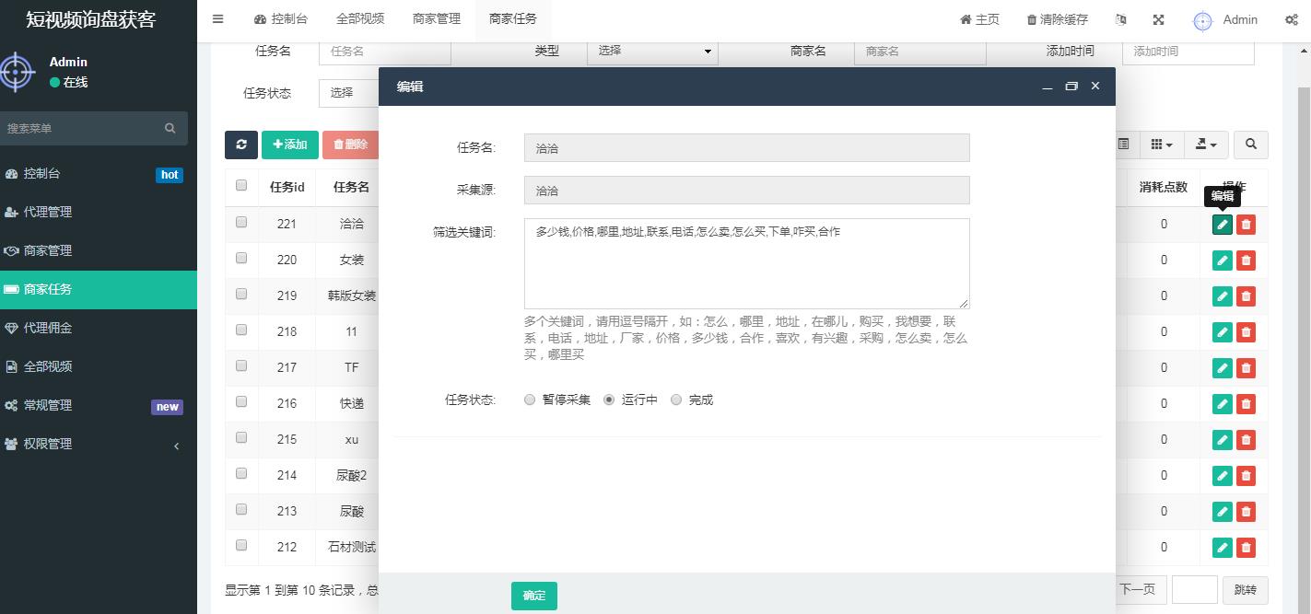Click the green 添加 button
1311x614 pixels.
[x=289, y=145]
